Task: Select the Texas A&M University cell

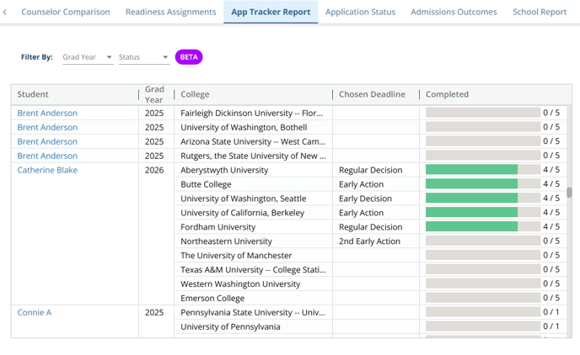Action: tap(254, 270)
